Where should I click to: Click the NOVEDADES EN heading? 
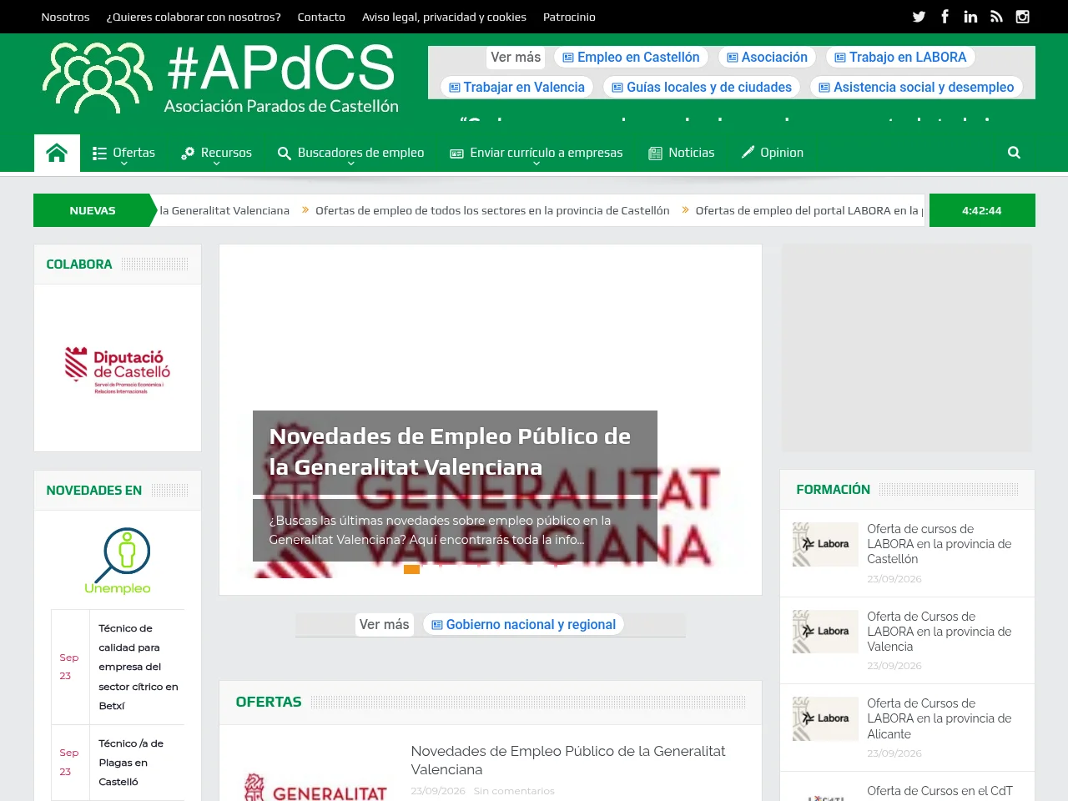point(94,491)
